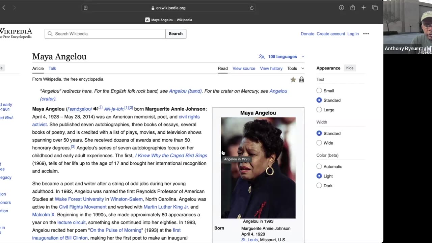Open the lecture circuit link
The image size is (432, 243).
click(72, 222)
